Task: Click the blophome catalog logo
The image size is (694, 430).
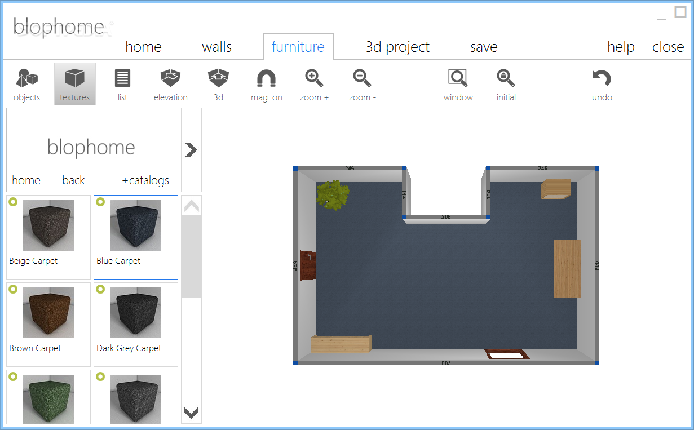Action: pyautogui.click(x=91, y=148)
